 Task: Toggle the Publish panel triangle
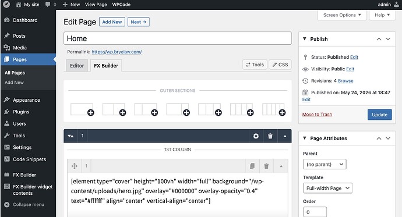point(305,39)
